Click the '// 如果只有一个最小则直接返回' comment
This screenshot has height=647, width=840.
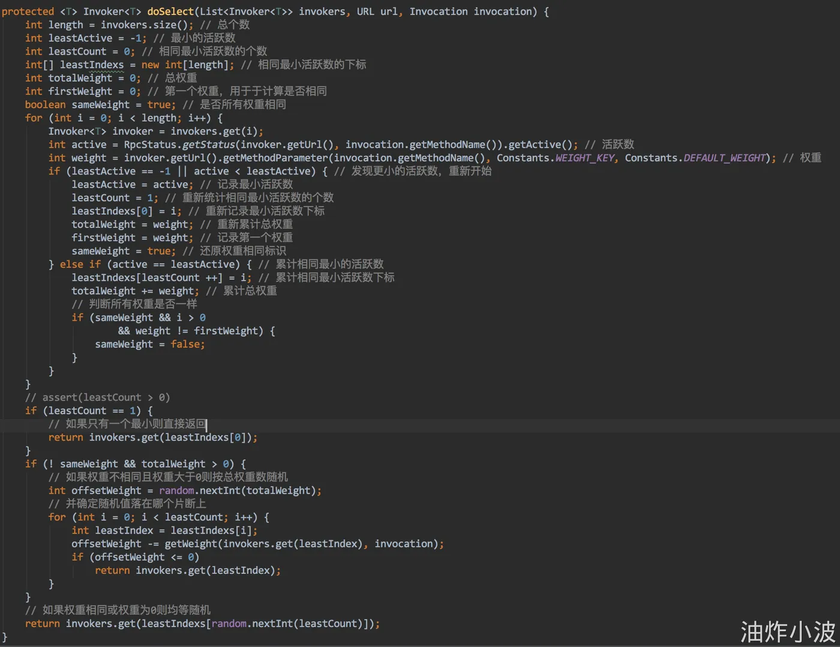(127, 424)
